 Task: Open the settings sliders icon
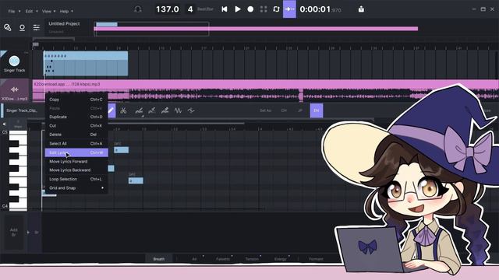coord(37,28)
